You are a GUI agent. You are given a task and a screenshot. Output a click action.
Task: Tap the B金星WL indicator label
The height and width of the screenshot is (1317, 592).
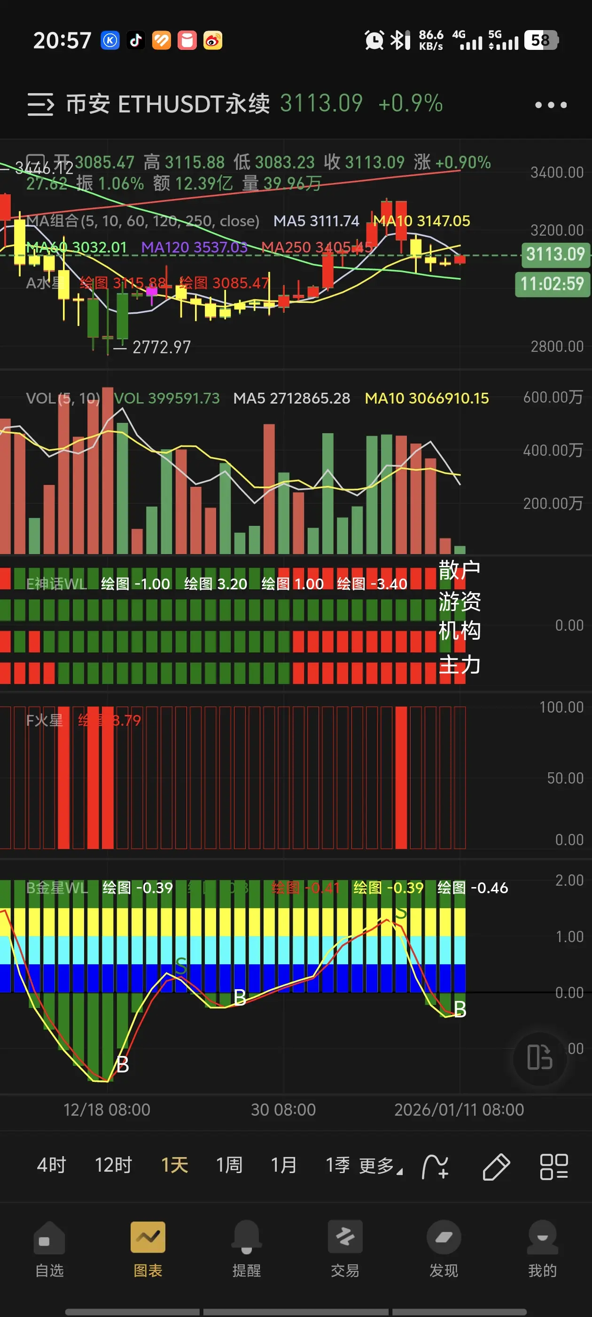click(57, 888)
